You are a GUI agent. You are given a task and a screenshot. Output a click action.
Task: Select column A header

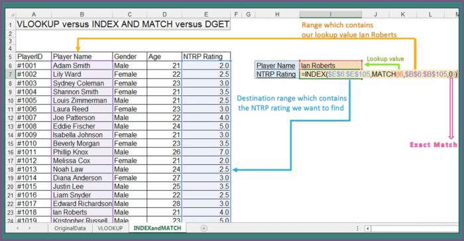click(x=33, y=14)
